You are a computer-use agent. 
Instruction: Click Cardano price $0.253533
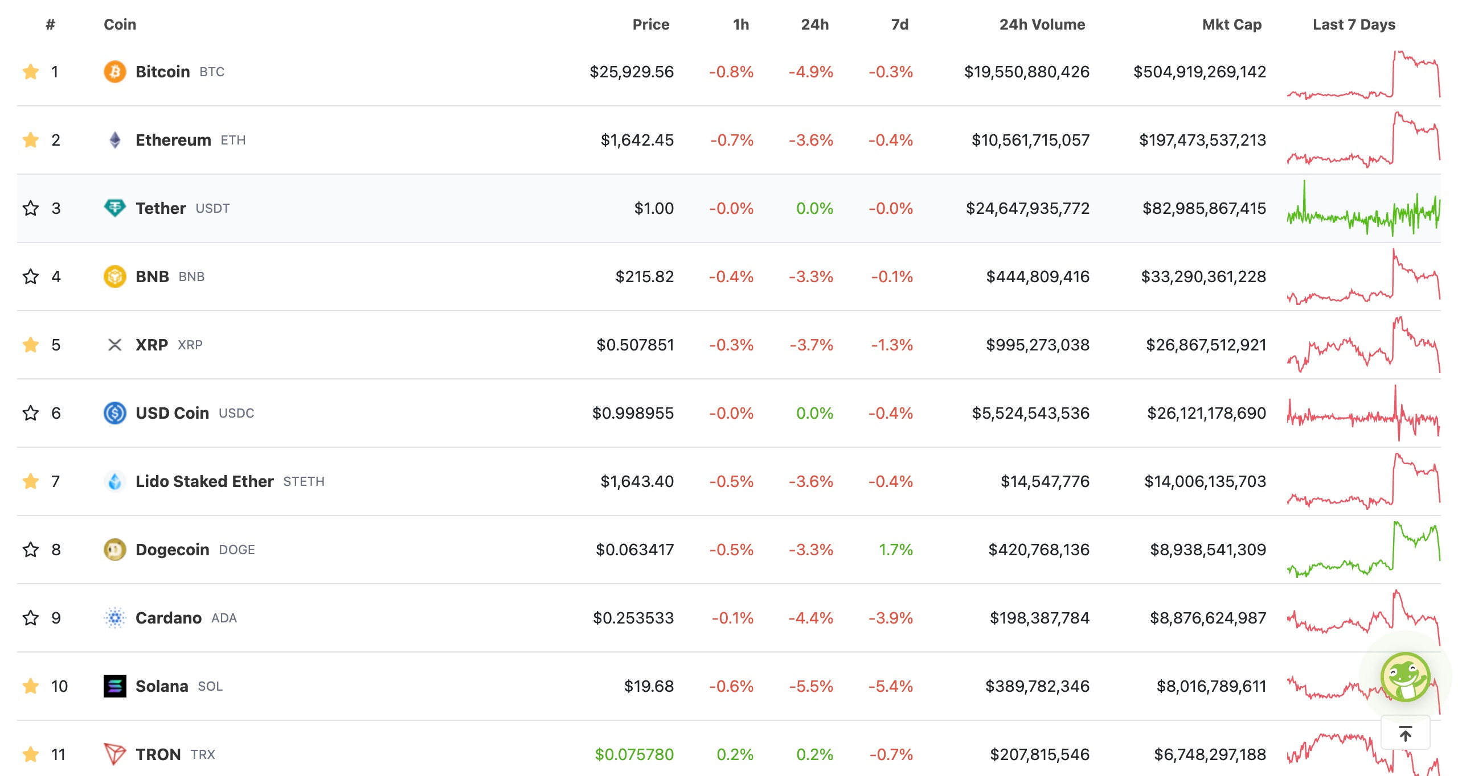(x=633, y=618)
